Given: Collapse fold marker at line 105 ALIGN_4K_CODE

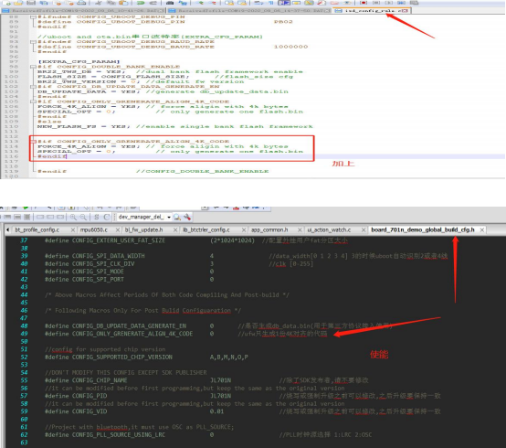Looking at the screenshot, I should (x=33, y=101).
